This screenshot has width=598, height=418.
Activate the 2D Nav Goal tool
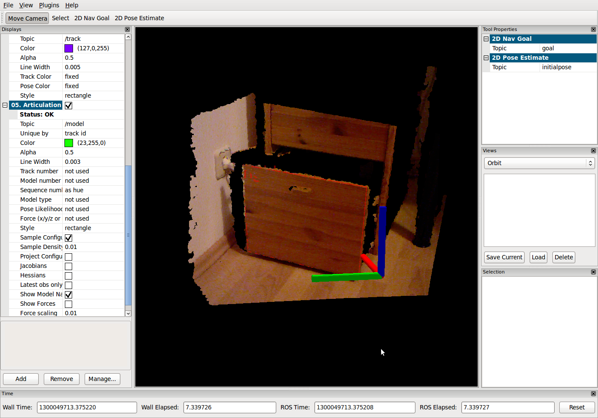[92, 18]
